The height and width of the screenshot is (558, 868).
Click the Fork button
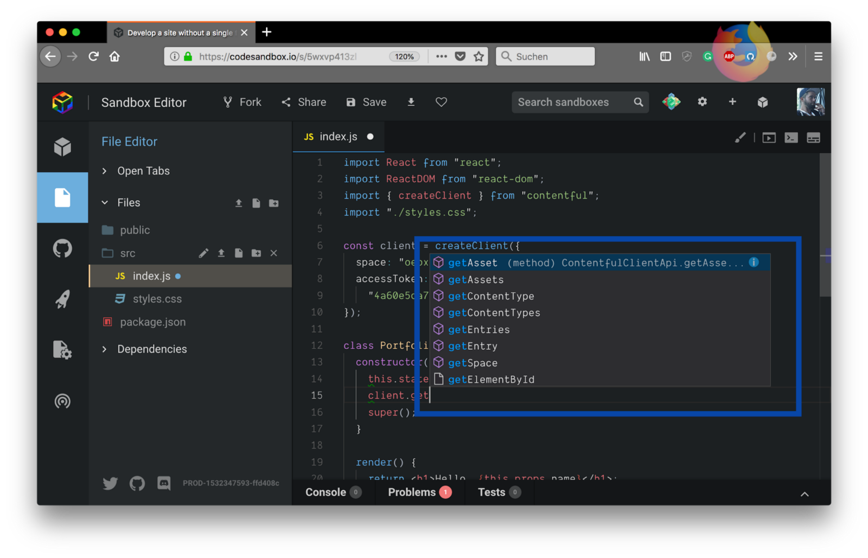click(242, 102)
